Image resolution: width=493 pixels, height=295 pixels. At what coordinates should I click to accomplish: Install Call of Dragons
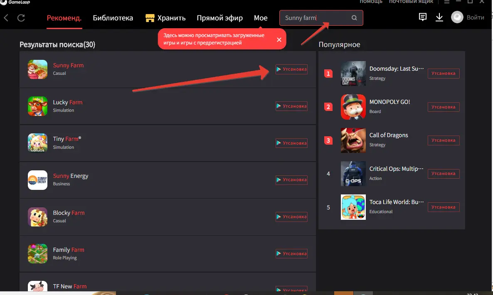[443, 140]
